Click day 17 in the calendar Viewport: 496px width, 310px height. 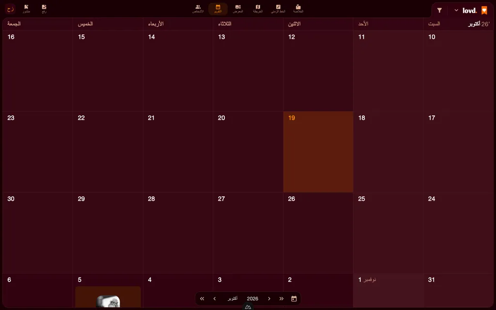[x=458, y=152]
